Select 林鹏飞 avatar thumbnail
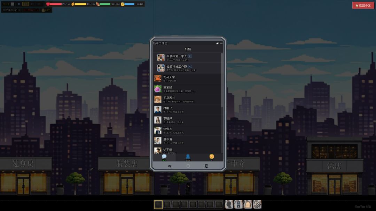The width and height of the screenshot is (376, 211). click(x=158, y=110)
